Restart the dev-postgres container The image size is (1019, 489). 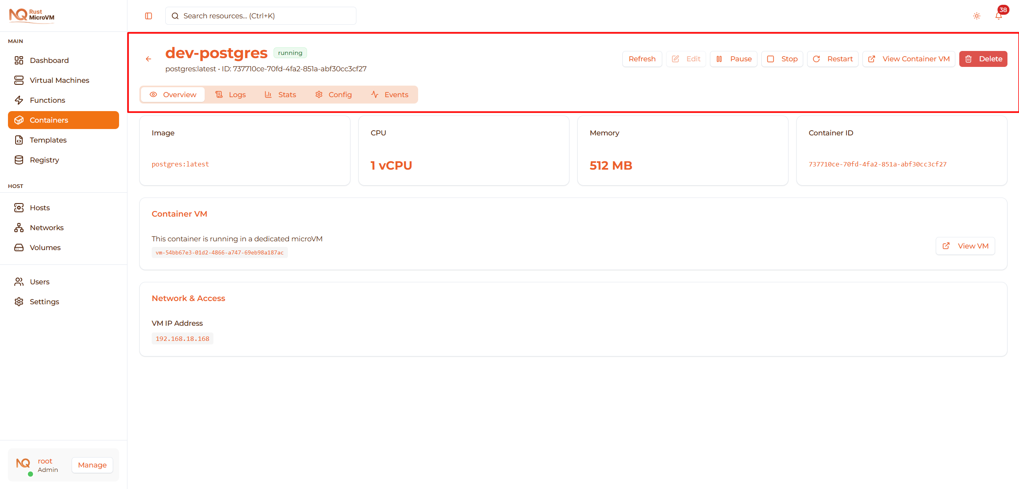[833, 59]
